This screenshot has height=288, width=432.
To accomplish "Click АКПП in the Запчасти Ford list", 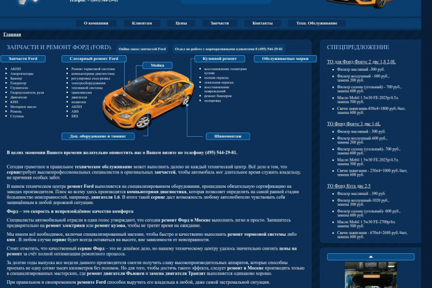I will [x=16, y=69].
